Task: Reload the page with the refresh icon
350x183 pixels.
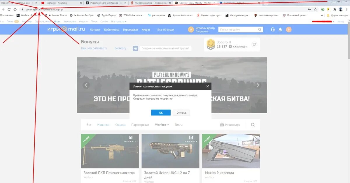Action: (9, 9)
